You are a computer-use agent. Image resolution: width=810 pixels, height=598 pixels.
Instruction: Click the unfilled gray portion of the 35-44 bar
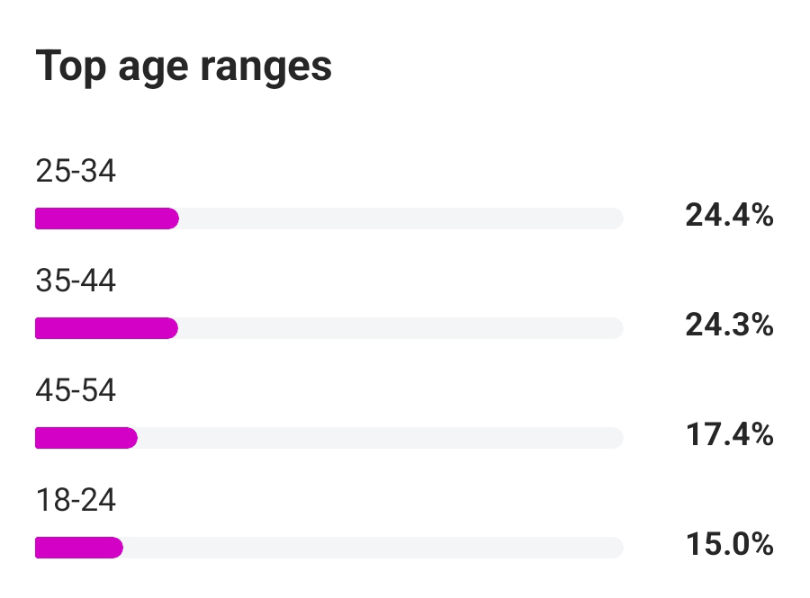[x=400, y=328]
